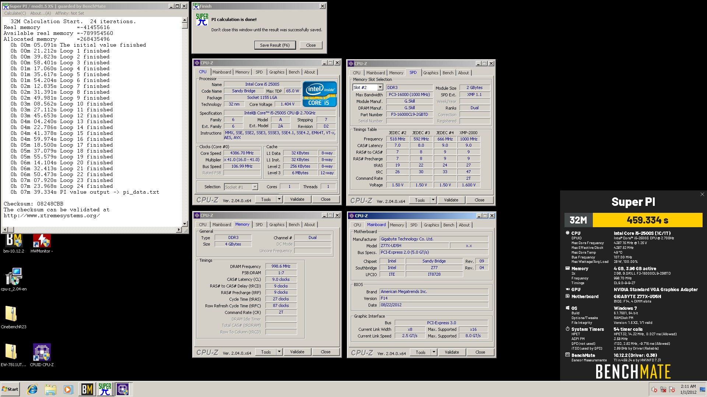
Task: Click the OS Windows icon in BenchMate panel
Action: pyautogui.click(x=567, y=308)
